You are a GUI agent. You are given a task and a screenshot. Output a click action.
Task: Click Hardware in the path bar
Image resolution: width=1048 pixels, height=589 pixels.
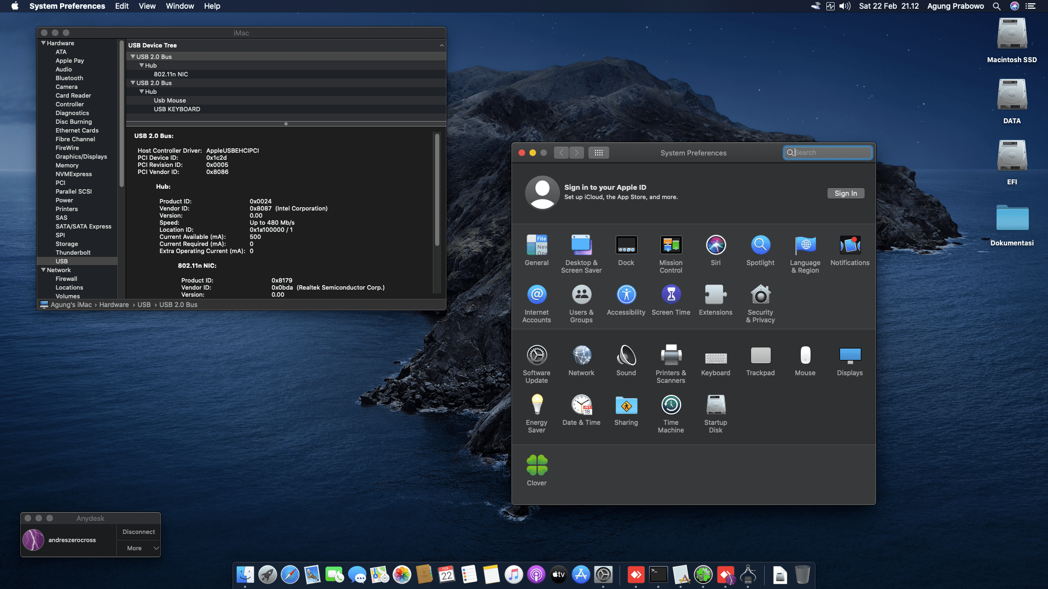(114, 305)
